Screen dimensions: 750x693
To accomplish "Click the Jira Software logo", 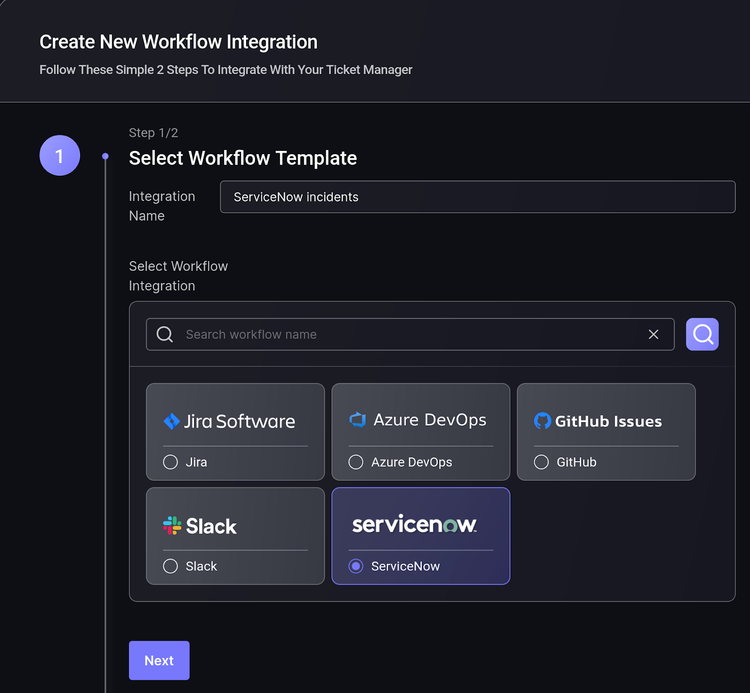I will 229,421.
